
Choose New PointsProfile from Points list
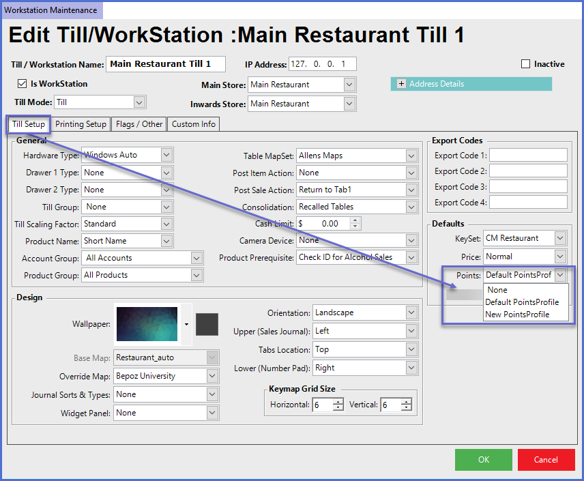click(x=516, y=315)
